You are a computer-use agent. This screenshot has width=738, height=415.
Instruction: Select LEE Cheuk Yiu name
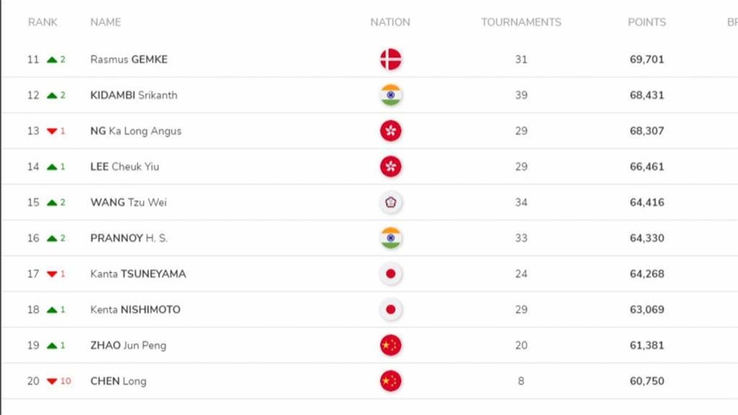125,166
